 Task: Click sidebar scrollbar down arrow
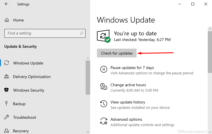coord(88,132)
